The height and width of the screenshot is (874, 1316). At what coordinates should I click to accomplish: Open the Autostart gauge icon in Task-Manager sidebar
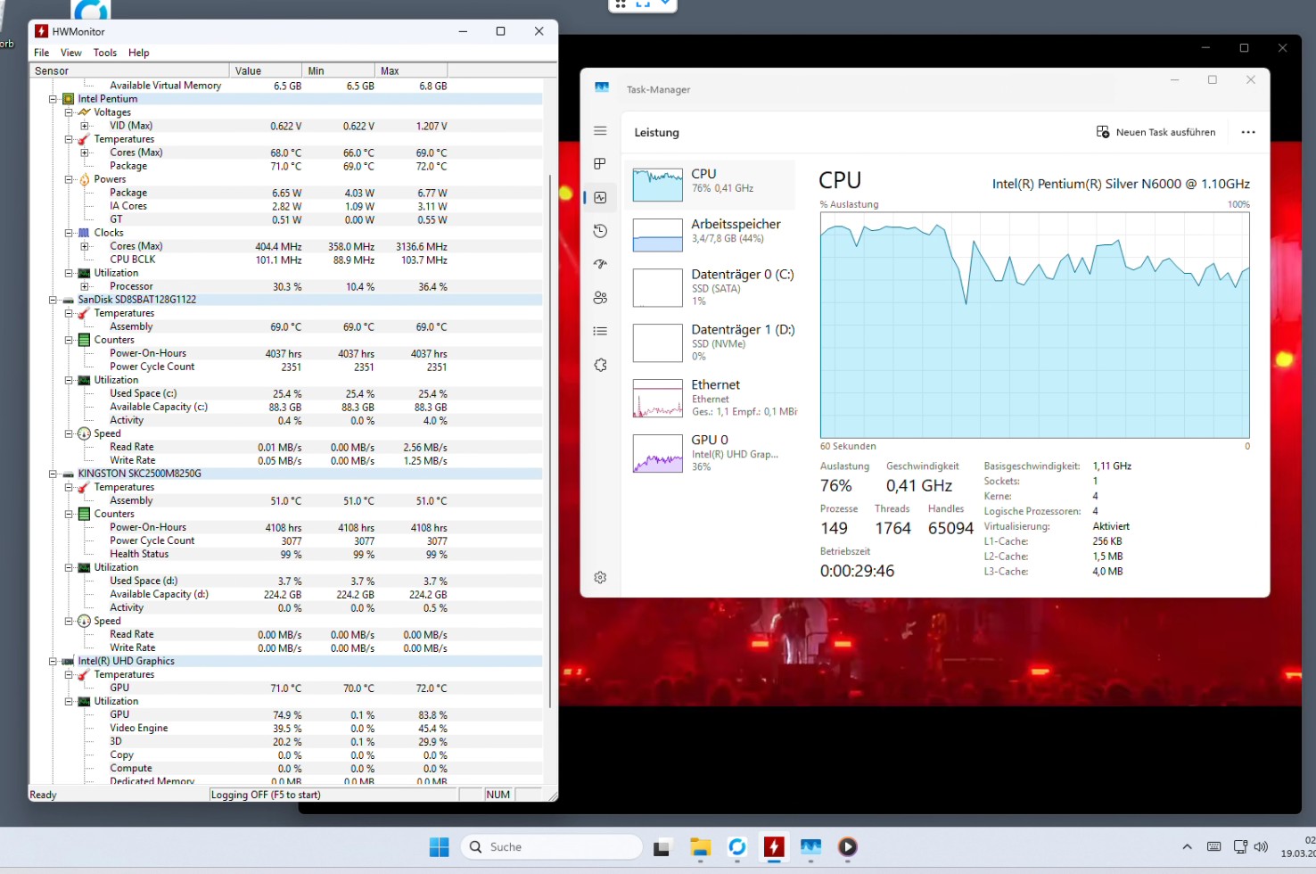point(600,264)
